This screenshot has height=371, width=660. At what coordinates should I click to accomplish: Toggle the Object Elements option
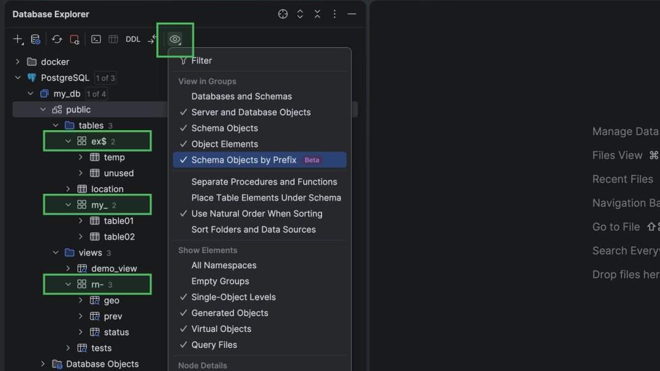tap(260, 144)
